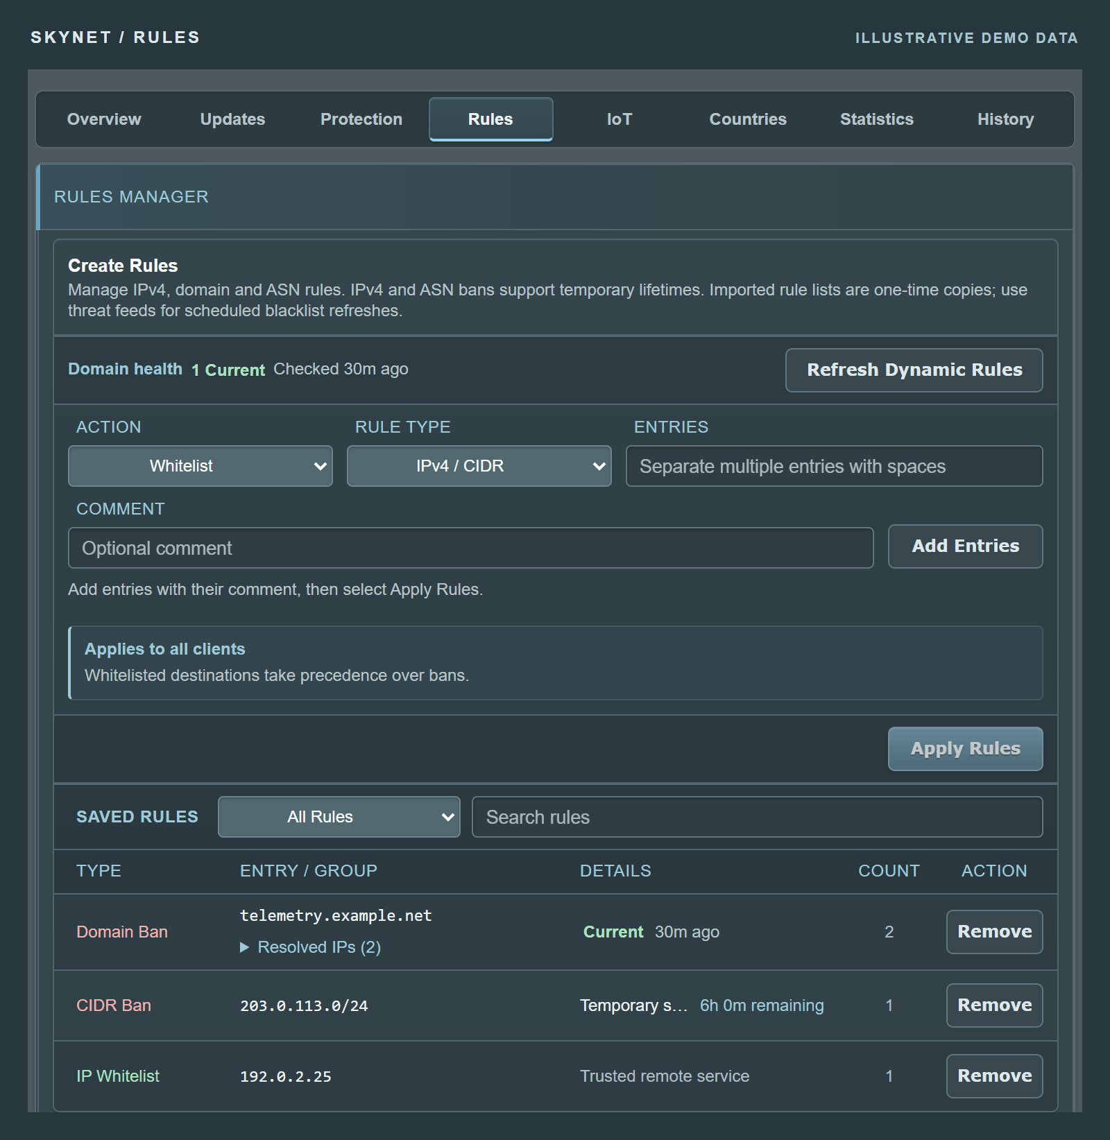This screenshot has width=1110, height=1140.
Task: Click the telemetry.example.net entry
Action: coord(336,916)
